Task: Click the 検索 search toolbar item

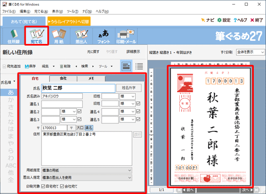Action: [x=85, y=66]
